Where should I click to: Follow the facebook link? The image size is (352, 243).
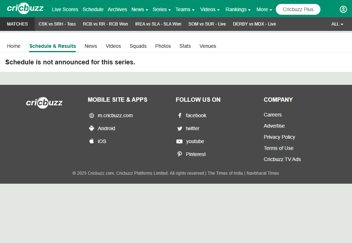point(196,115)
